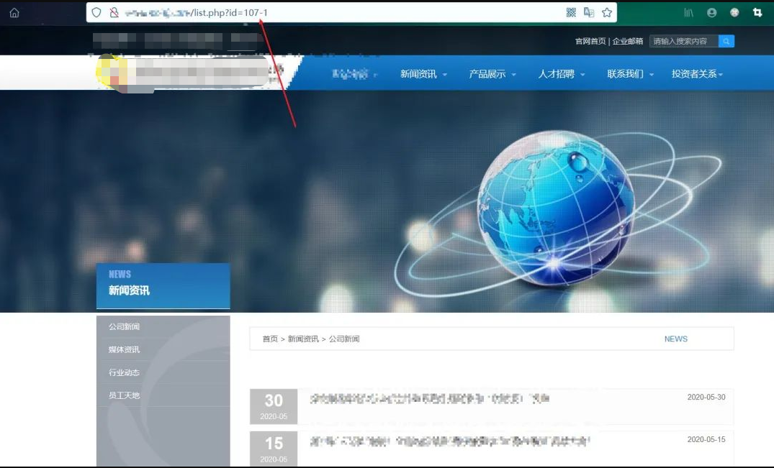Expand the 人才招聘 navigation dropdown
The image size is (774, 468).
click(562, 74)
